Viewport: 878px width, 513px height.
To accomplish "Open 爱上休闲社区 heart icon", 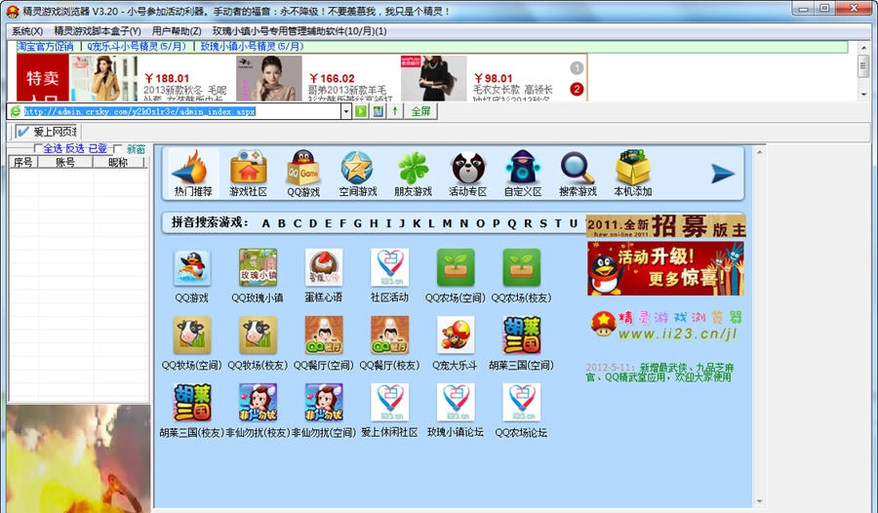I will coord(389,402).
